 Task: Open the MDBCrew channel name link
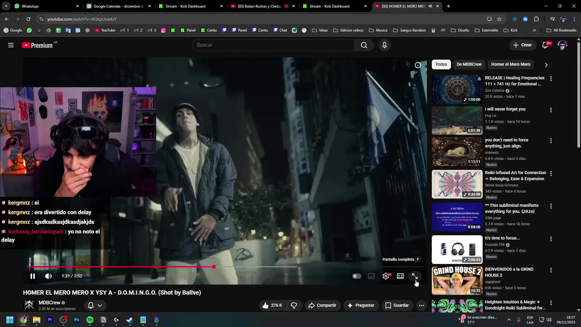(x=49, y=303)
